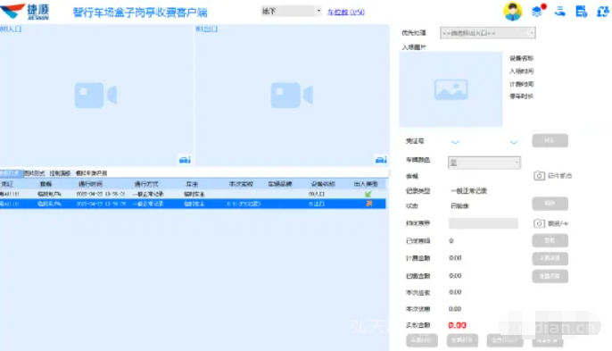Click the gray button beside 计费金额
Screen dimensions: 612x351
coord(550,258)
